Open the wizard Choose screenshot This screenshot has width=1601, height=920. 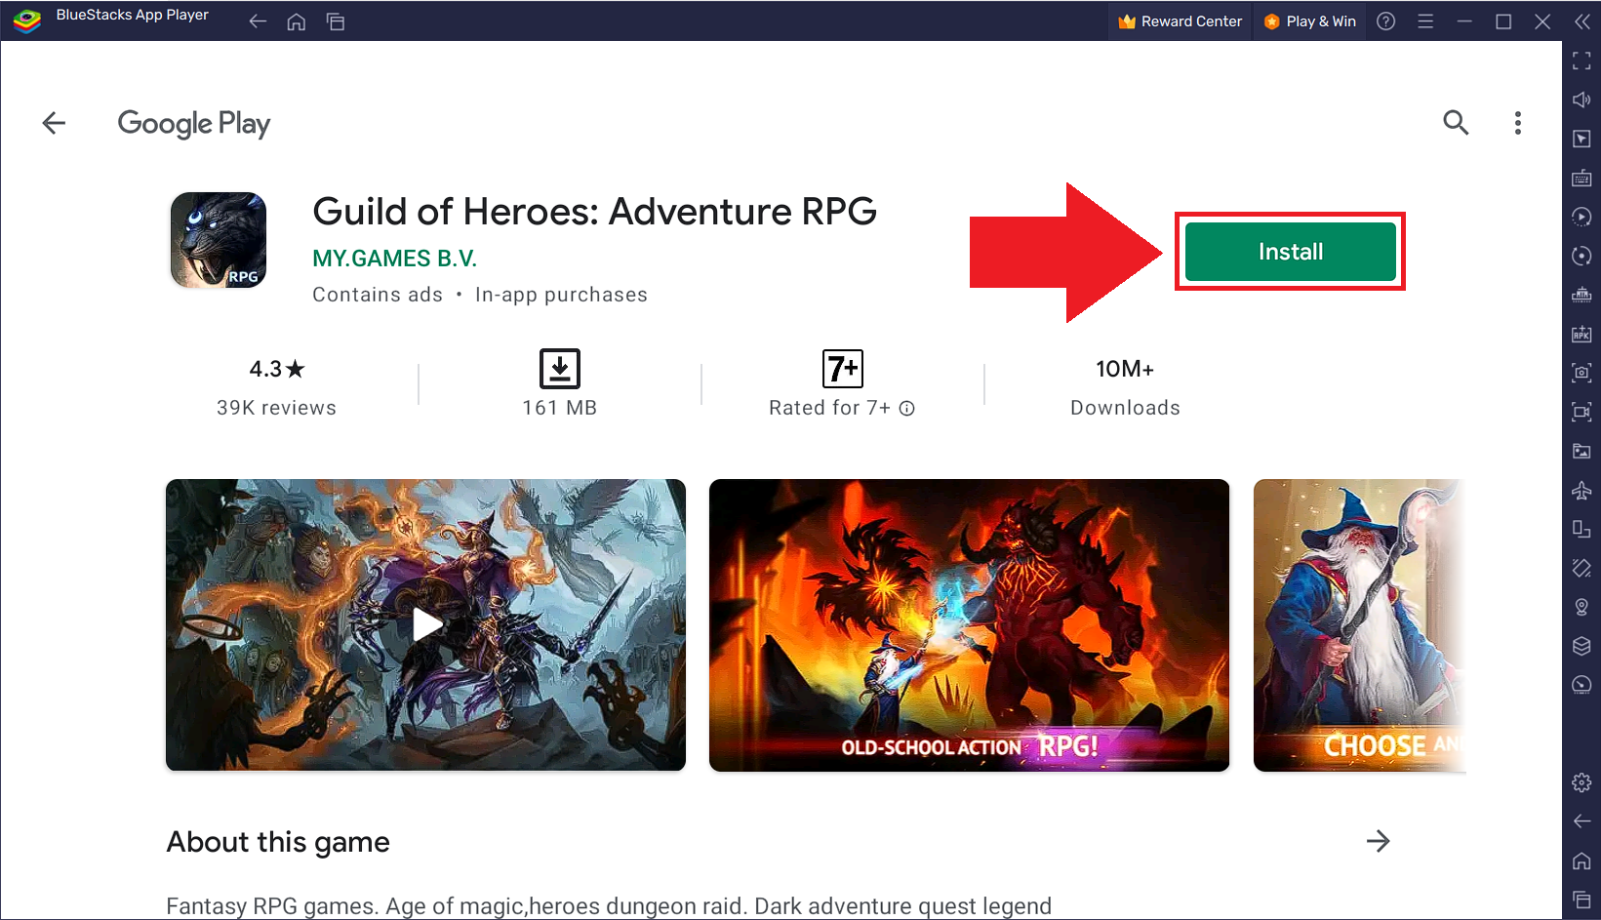(1359, 624)
